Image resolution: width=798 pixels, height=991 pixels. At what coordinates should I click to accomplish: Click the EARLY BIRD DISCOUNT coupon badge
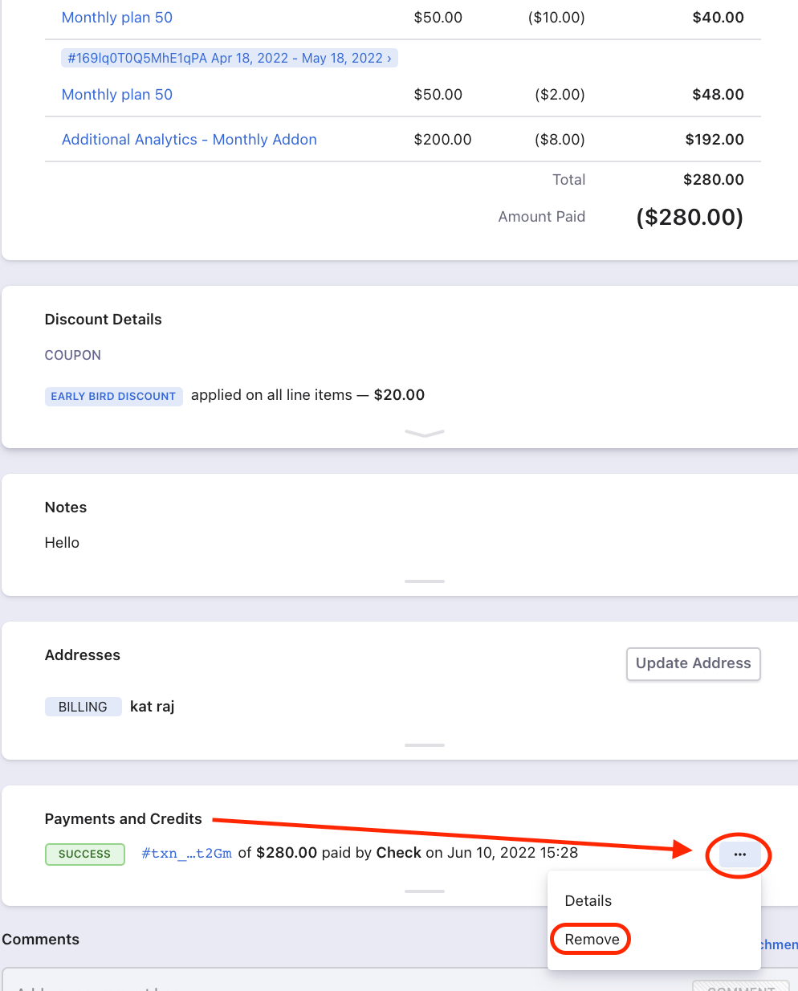pos(113,396)
